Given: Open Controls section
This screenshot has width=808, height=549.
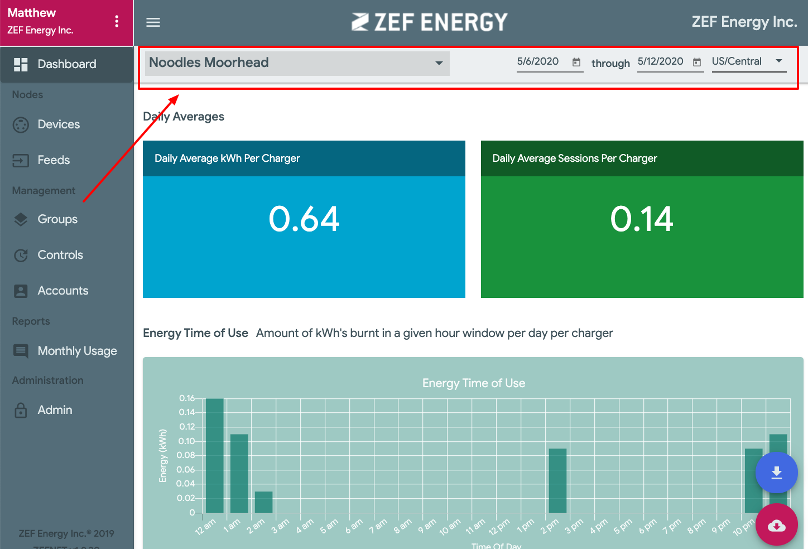Looking at the screenshot, I should click(67, 255).
